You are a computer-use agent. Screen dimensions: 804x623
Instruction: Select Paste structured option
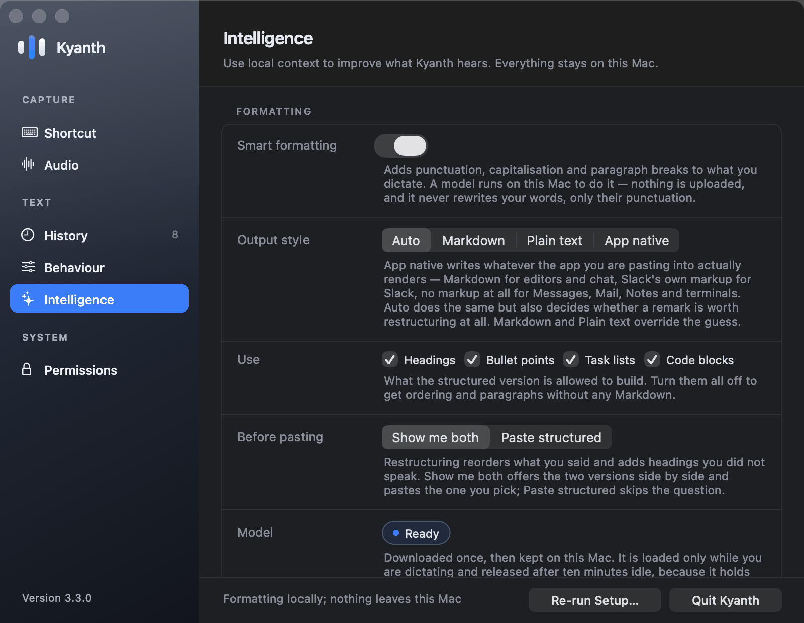click(x=551, y=437)
